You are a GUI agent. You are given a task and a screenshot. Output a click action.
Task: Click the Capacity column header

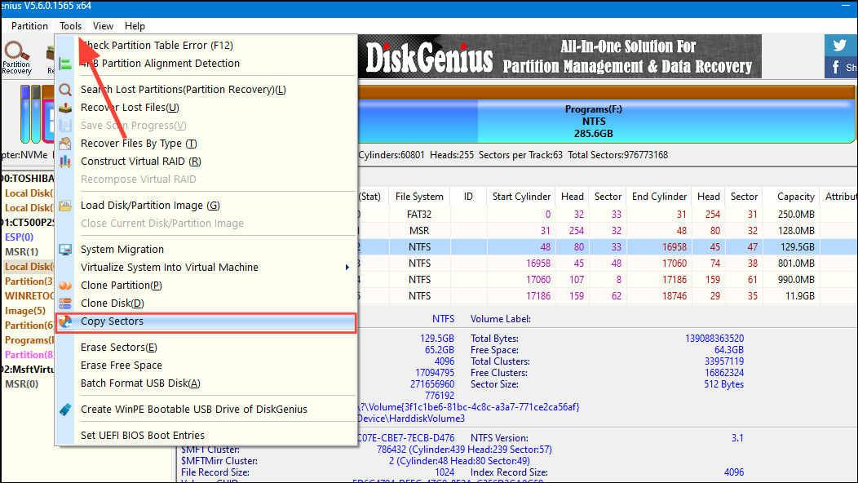coord(796,197)
